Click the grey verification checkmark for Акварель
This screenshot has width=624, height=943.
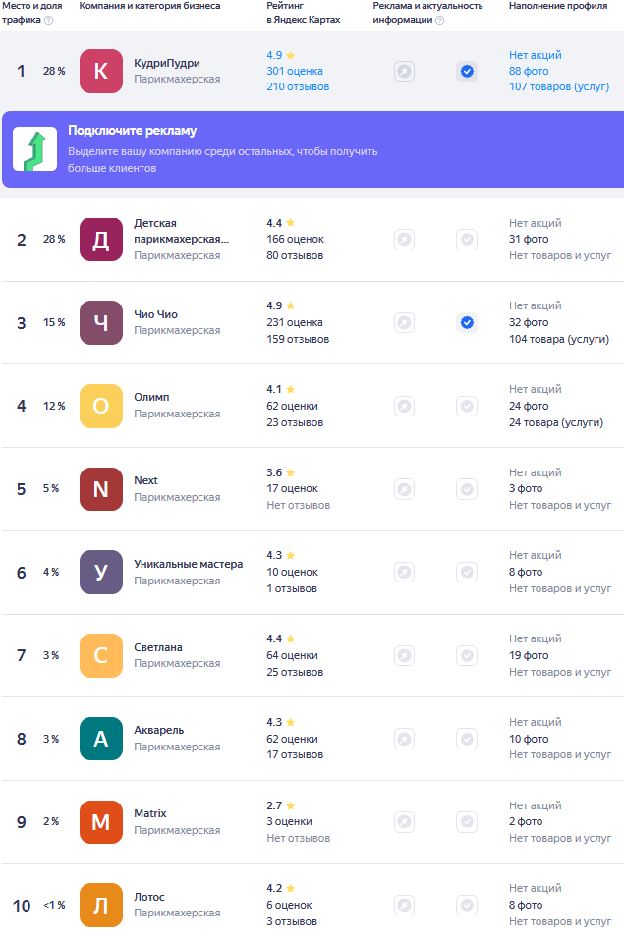(x=467, y=739)
